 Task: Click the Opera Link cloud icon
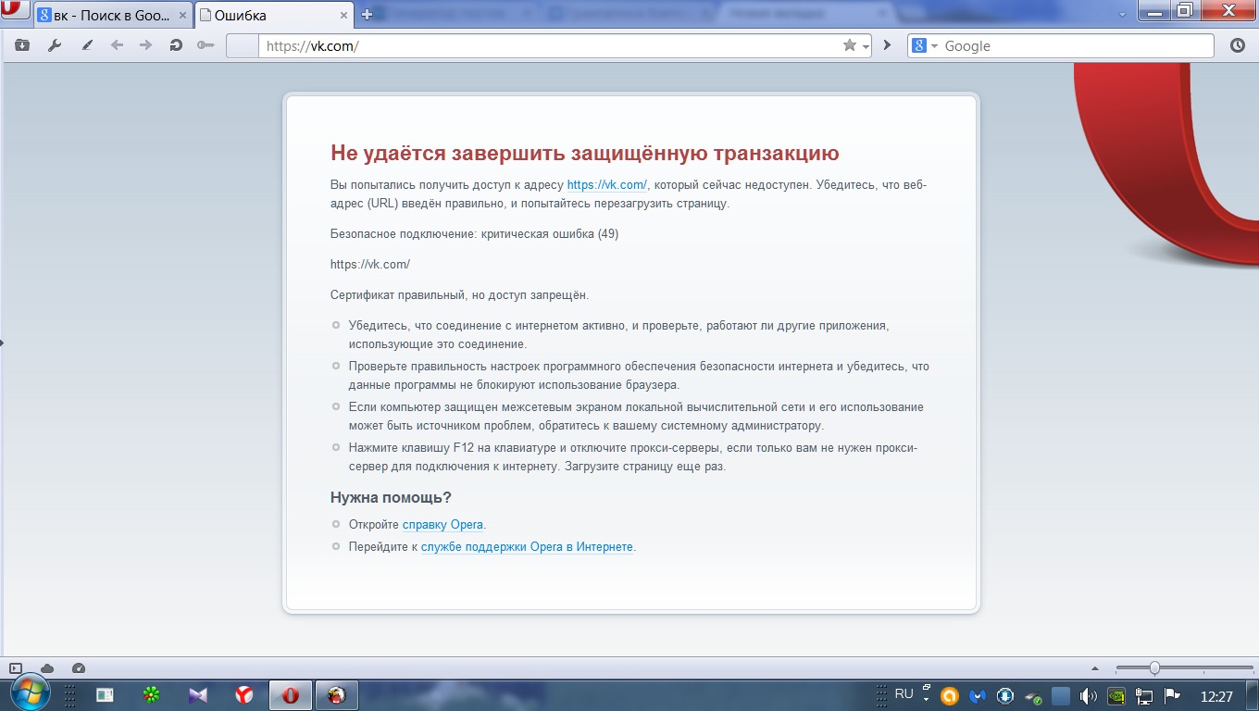pyautogui.click(x=47, y=668)
